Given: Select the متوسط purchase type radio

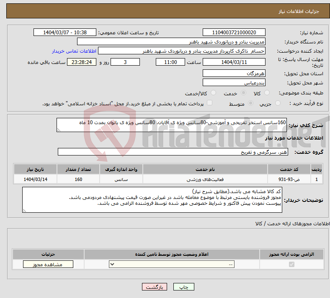Looking at the screenshot, I should [250, 103].
